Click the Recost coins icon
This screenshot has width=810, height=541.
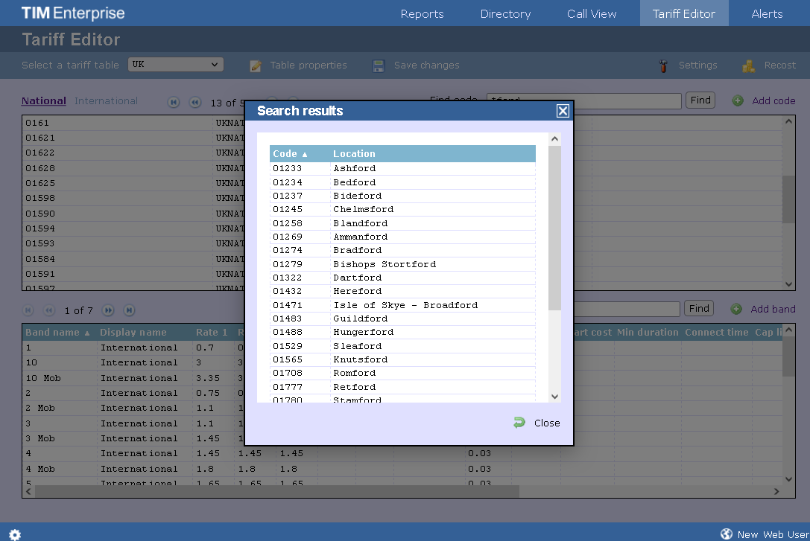click(x=748, y=65)
